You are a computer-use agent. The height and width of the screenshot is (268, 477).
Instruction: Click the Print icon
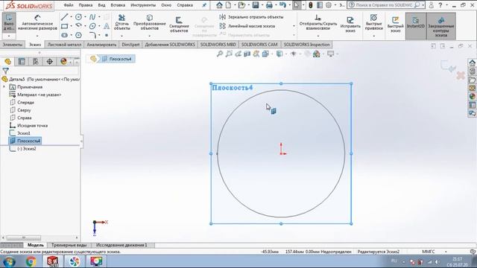pyautogui.click(x=269, y=5)
